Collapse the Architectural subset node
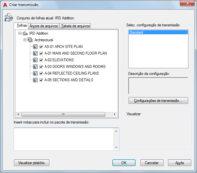Screen dimensions: 197x173 [x=25, y=40]
